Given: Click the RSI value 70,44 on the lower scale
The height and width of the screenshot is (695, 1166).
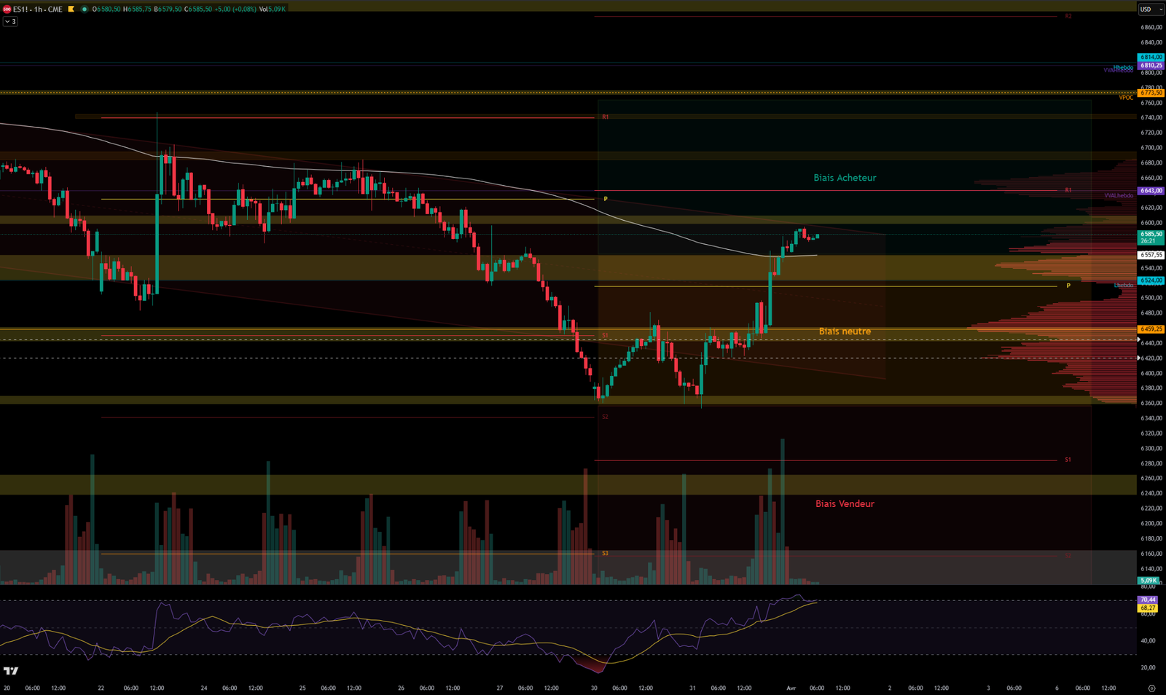Looking at the screenshot, I should pyautogui.click(x=1148, y=599).
